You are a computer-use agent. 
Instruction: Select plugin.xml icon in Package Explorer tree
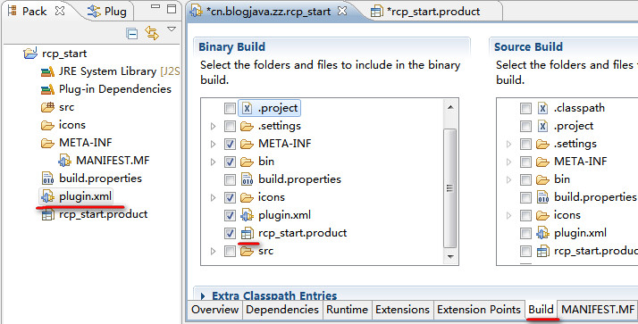47,196
